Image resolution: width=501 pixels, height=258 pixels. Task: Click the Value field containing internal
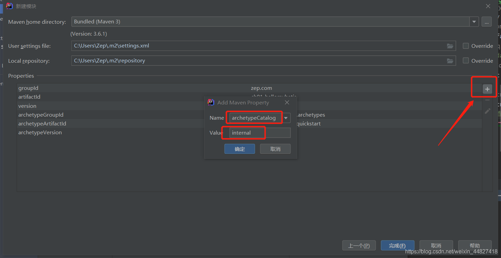(260, 133)
